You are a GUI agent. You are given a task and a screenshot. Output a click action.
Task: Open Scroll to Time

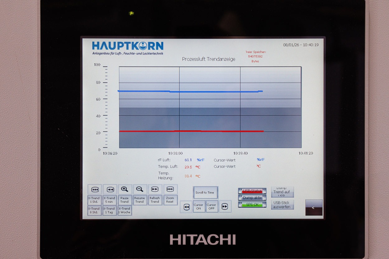pos(205,193)
